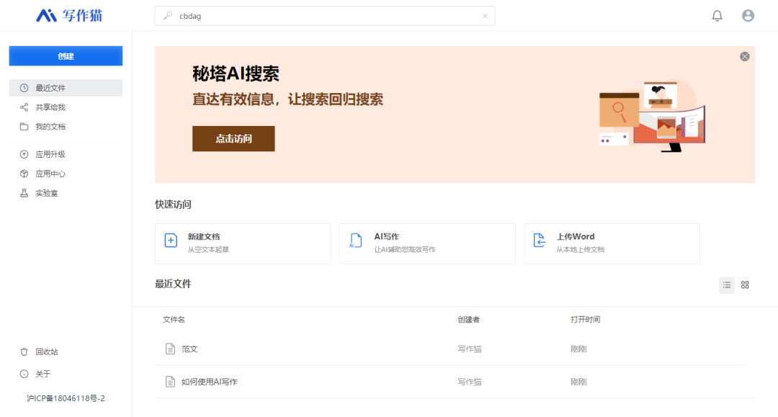This screenshot has height=417, width=778.
Task: Click the 创建者 column header
Action: (468, 320)
